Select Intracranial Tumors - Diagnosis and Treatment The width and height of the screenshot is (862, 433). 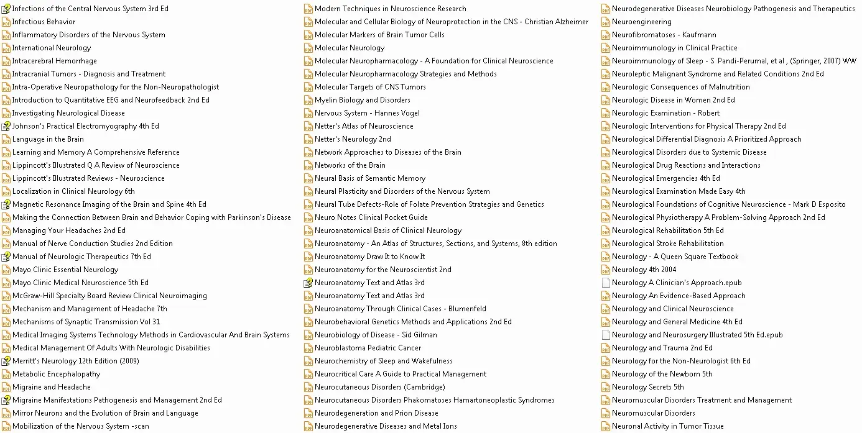(89, 74)
